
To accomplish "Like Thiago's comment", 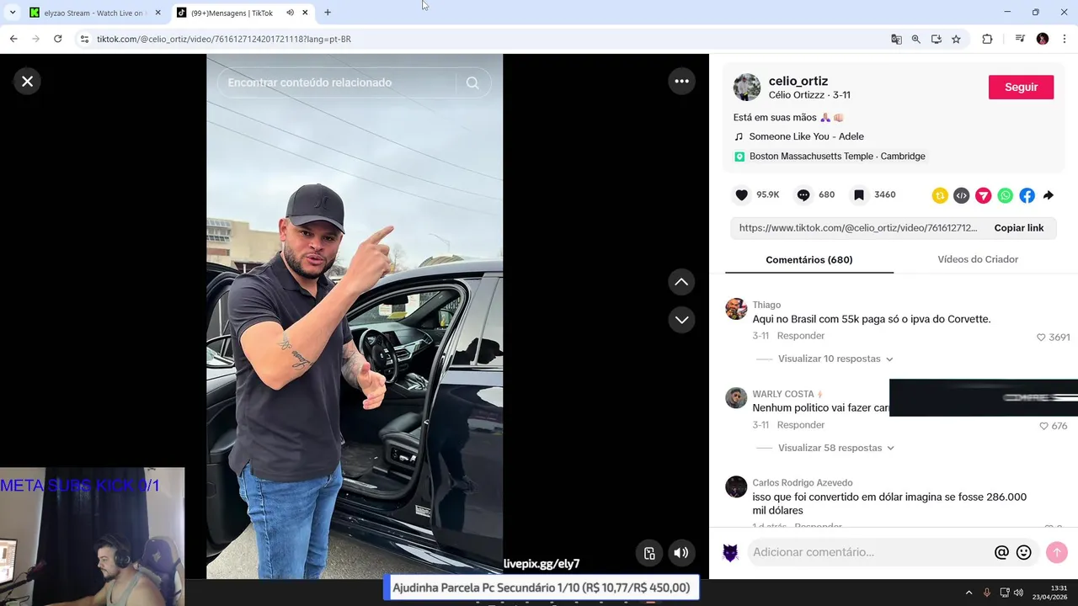I will pos(1042,337).
